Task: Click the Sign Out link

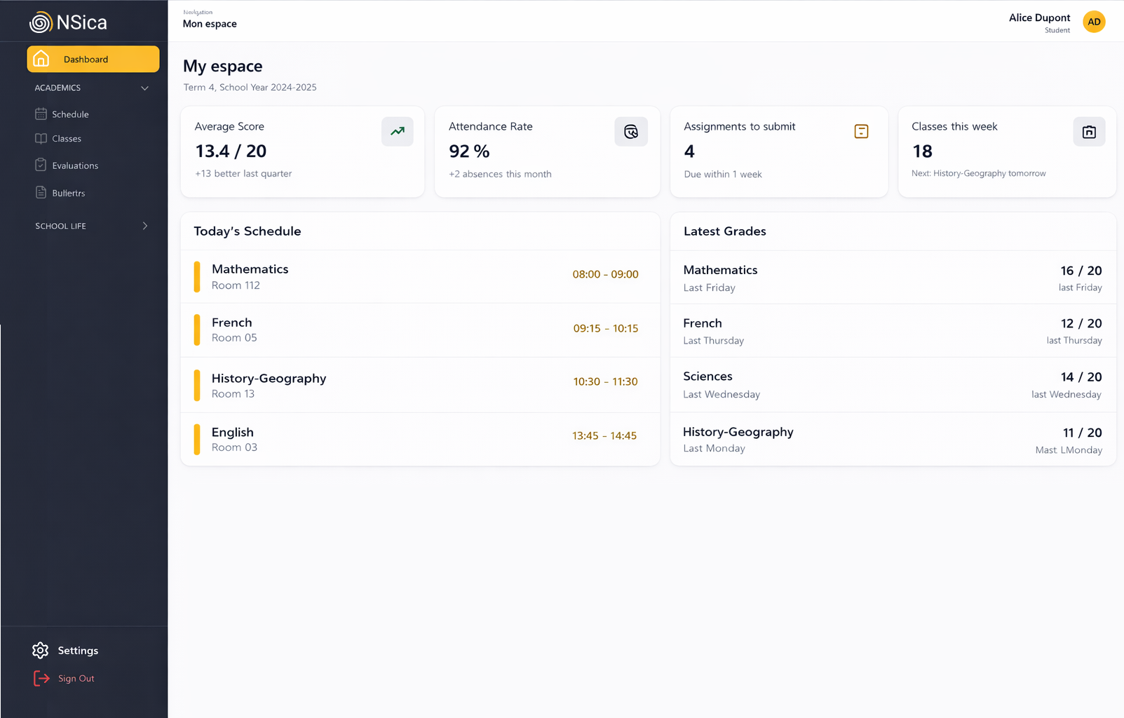Action: [x=76, y=678]
